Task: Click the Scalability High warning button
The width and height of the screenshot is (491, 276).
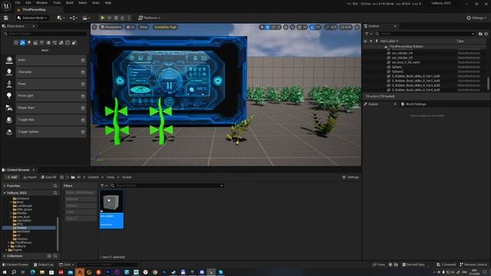Action: pos(166,28)
